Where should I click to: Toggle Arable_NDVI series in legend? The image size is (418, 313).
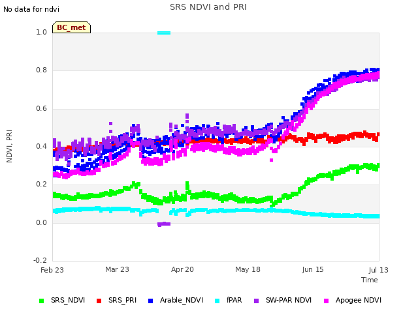point(176,300)
